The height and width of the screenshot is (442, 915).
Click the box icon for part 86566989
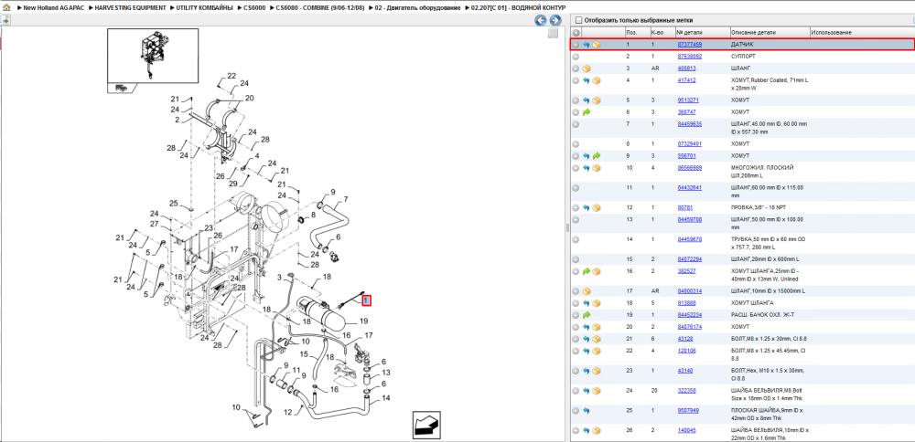597,168
